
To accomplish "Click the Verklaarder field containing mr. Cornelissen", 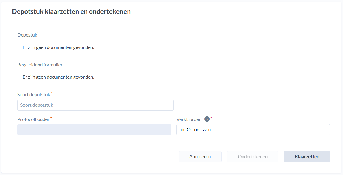I will coord(253,130).
